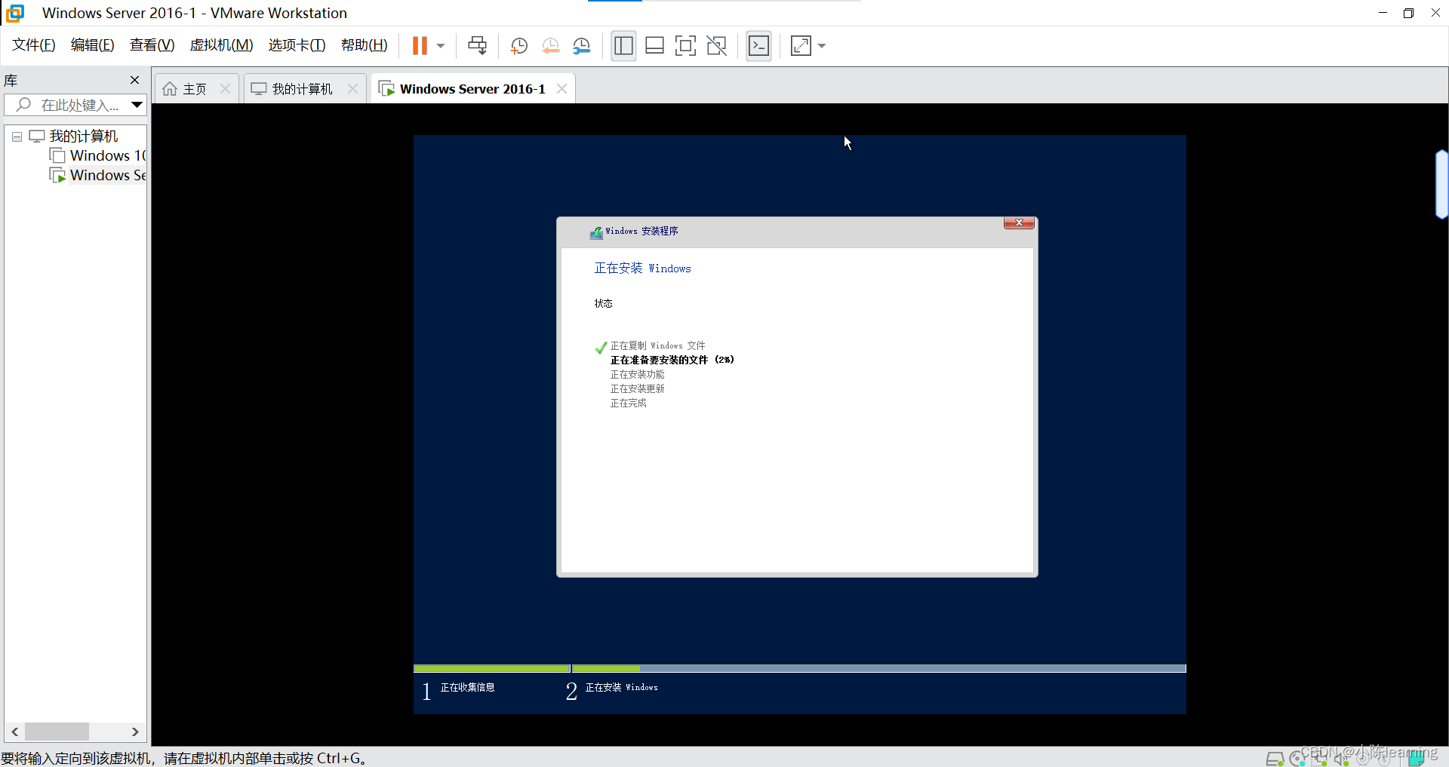Send Ctrl+Alt+Del to the virtual machine
1449x767 pixels.
click(x=477, y=46)
